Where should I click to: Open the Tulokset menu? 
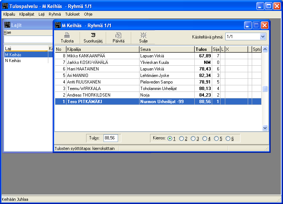click(72, 14)
